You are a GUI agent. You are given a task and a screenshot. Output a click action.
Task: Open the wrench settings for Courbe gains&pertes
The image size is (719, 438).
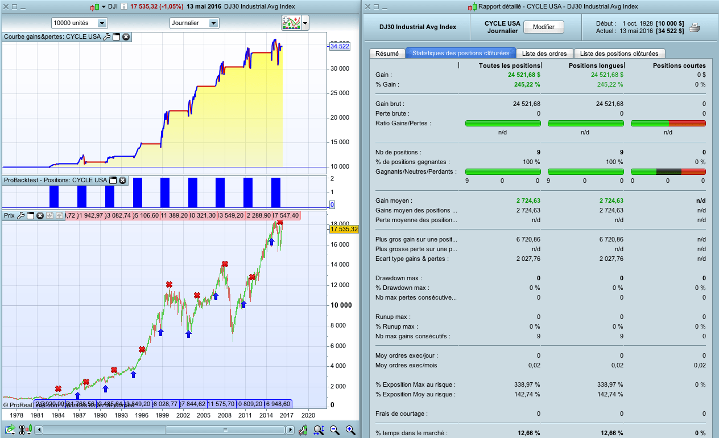tap(106, 36)
